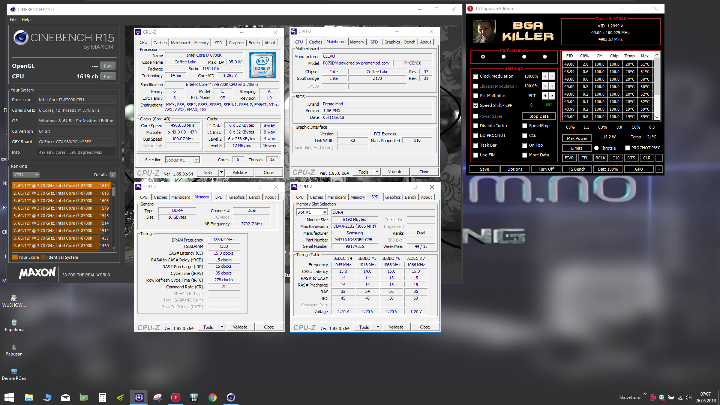
Task: Toggle the C1E checkbox
Action: [525, 136]
